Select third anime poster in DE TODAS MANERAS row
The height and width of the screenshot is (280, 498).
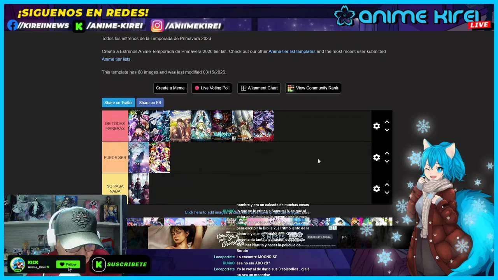(x=180, y=126)
